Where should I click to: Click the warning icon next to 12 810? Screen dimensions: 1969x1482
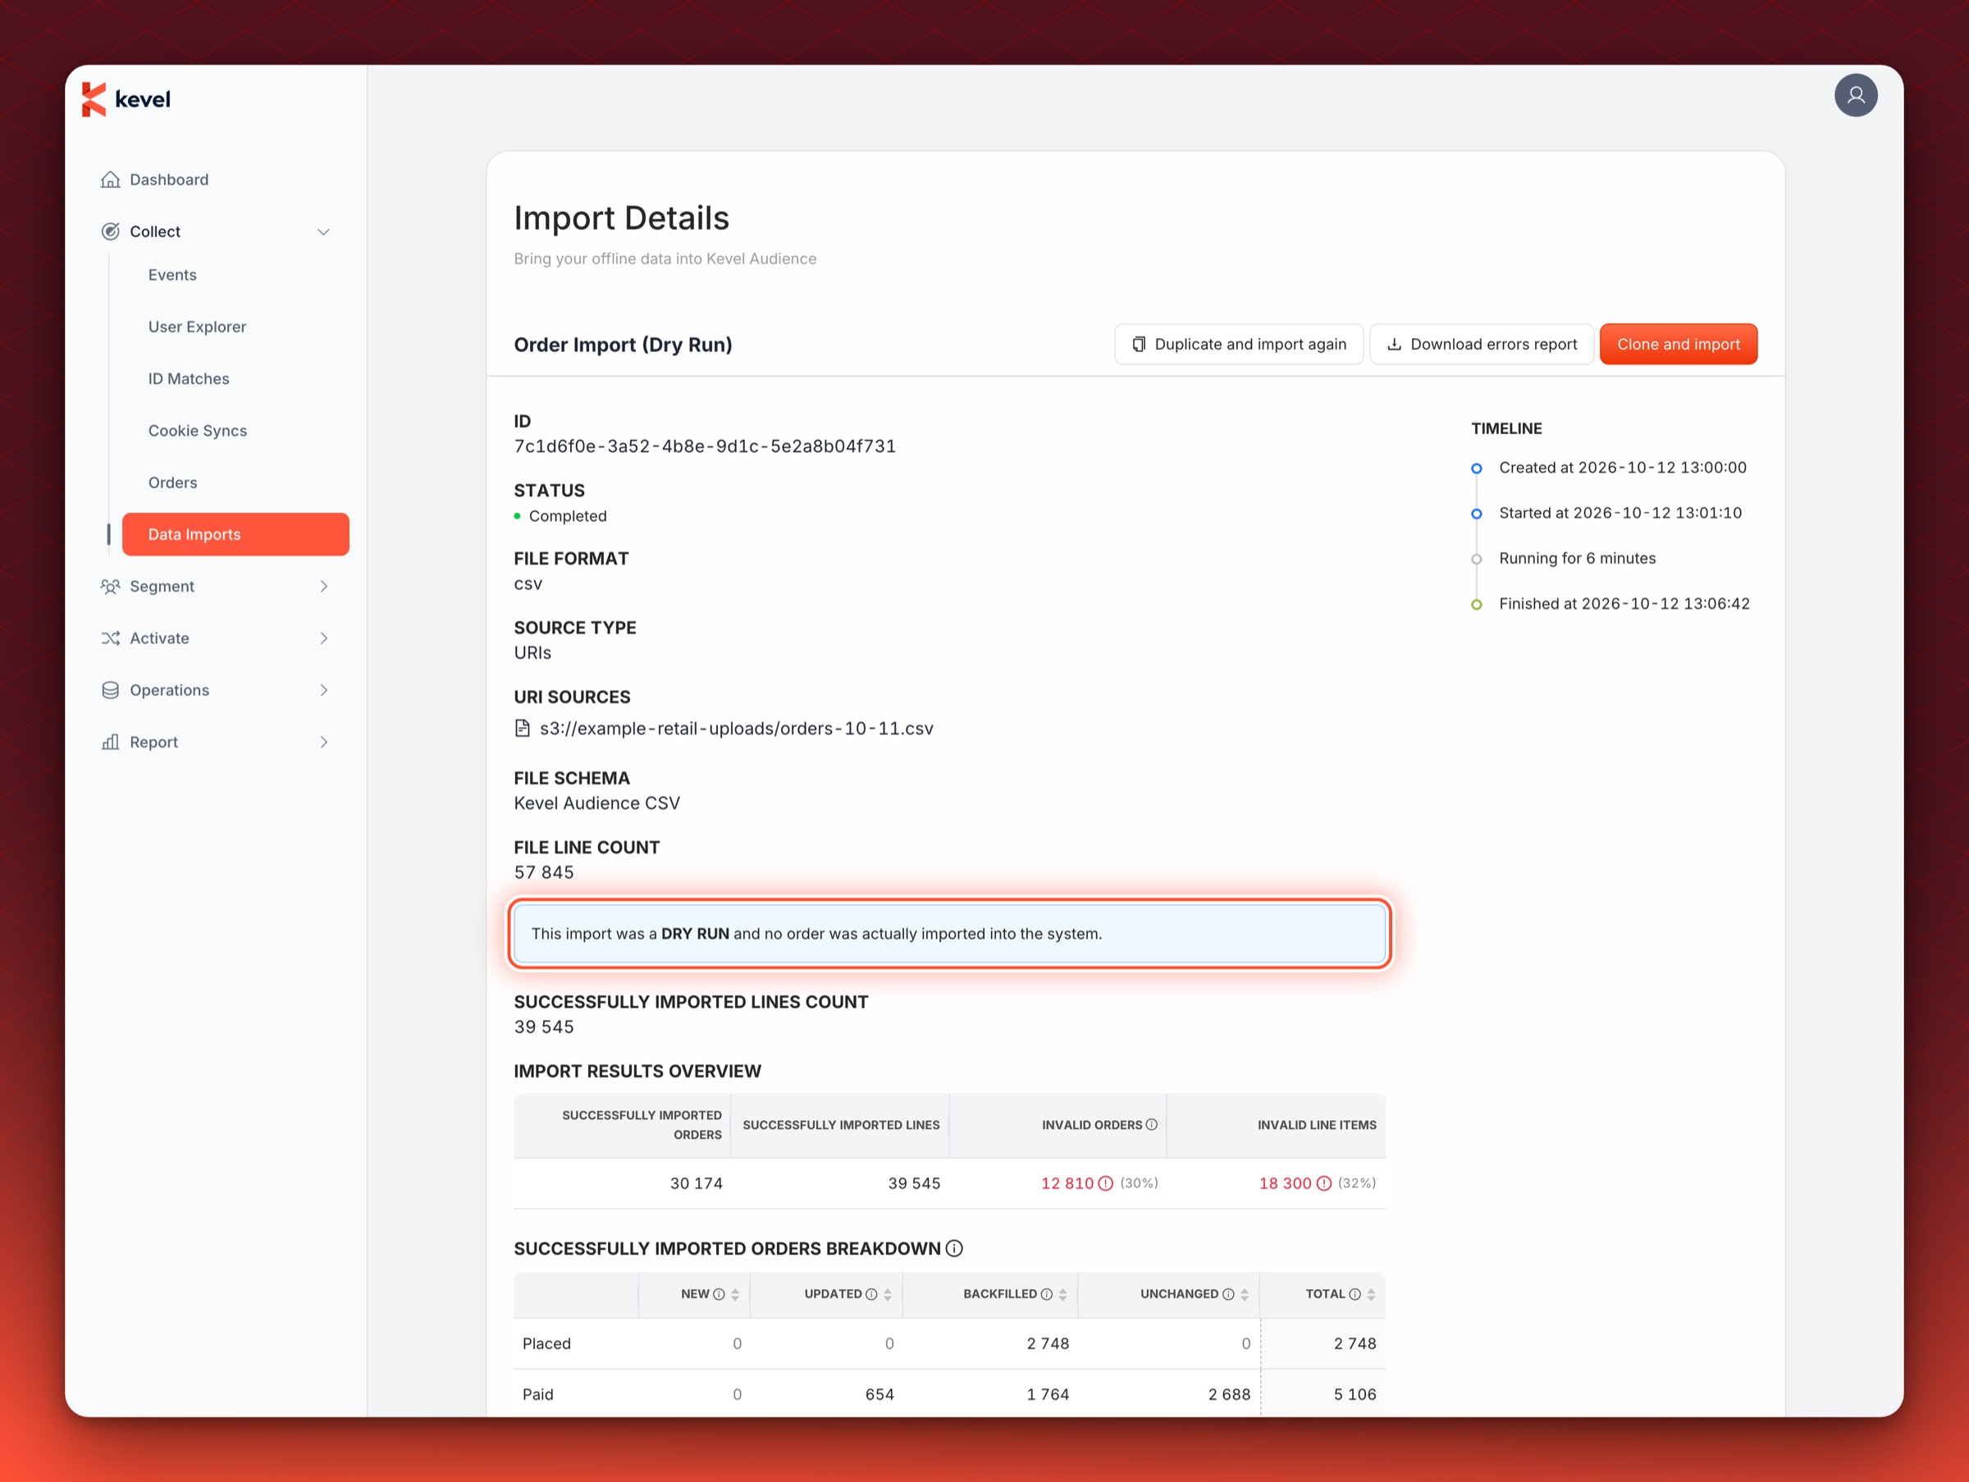pyautogui.click(x=1104, y=1183)
